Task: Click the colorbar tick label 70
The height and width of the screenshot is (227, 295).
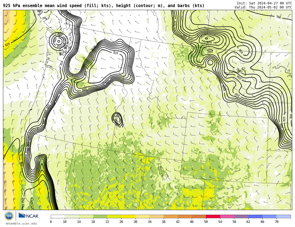Action: (x=276, y=222)
